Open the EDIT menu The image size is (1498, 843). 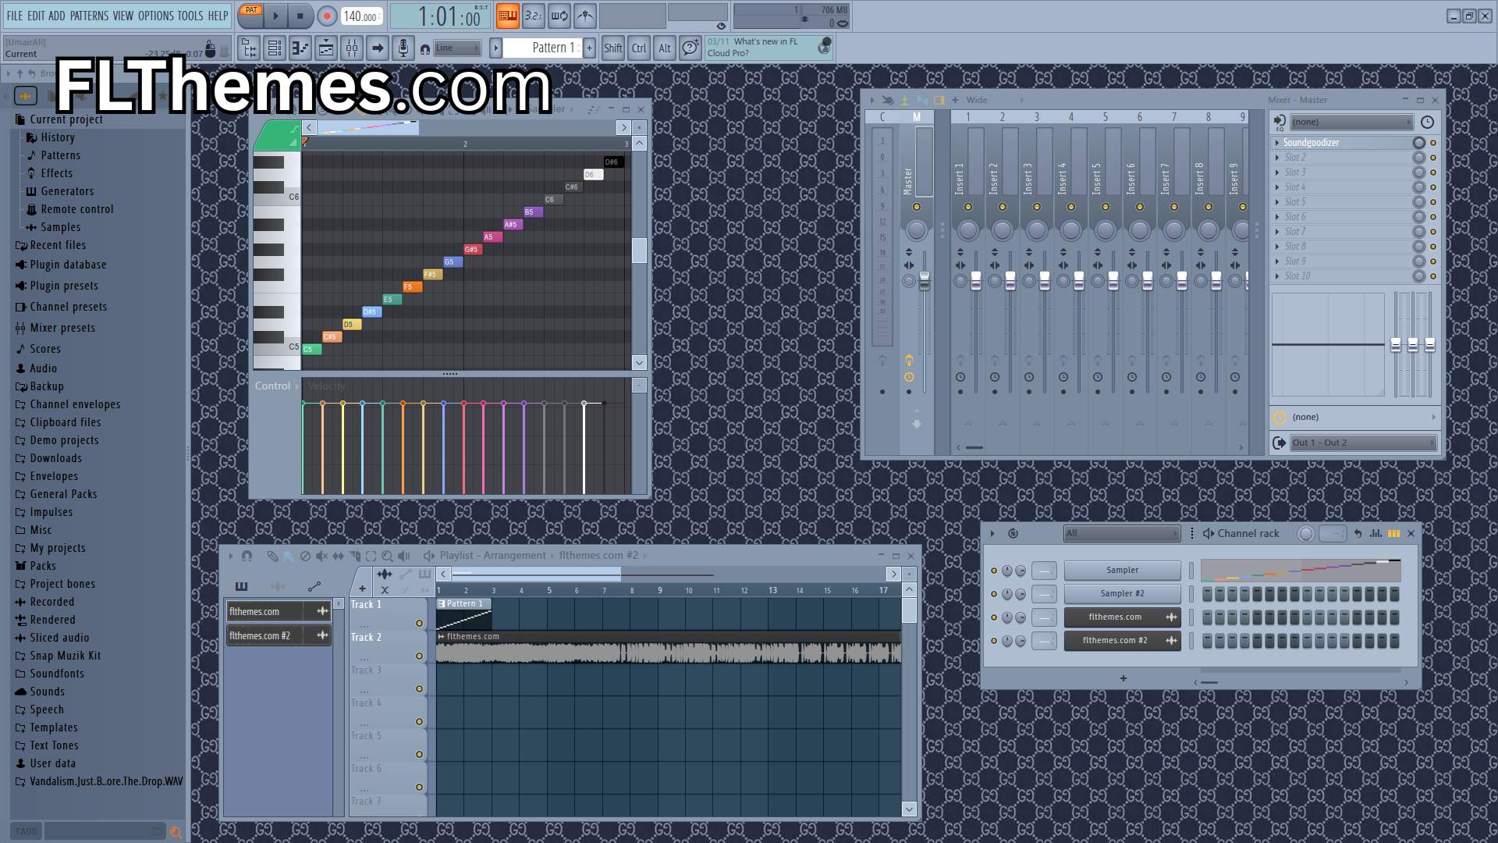click(36, 16)
